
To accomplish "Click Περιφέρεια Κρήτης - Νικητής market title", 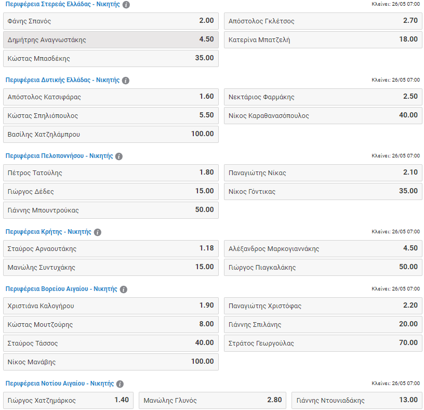I will point(48,232).
